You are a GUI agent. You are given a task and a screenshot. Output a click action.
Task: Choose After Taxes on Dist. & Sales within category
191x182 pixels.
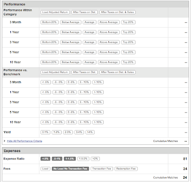pos(117,12)
